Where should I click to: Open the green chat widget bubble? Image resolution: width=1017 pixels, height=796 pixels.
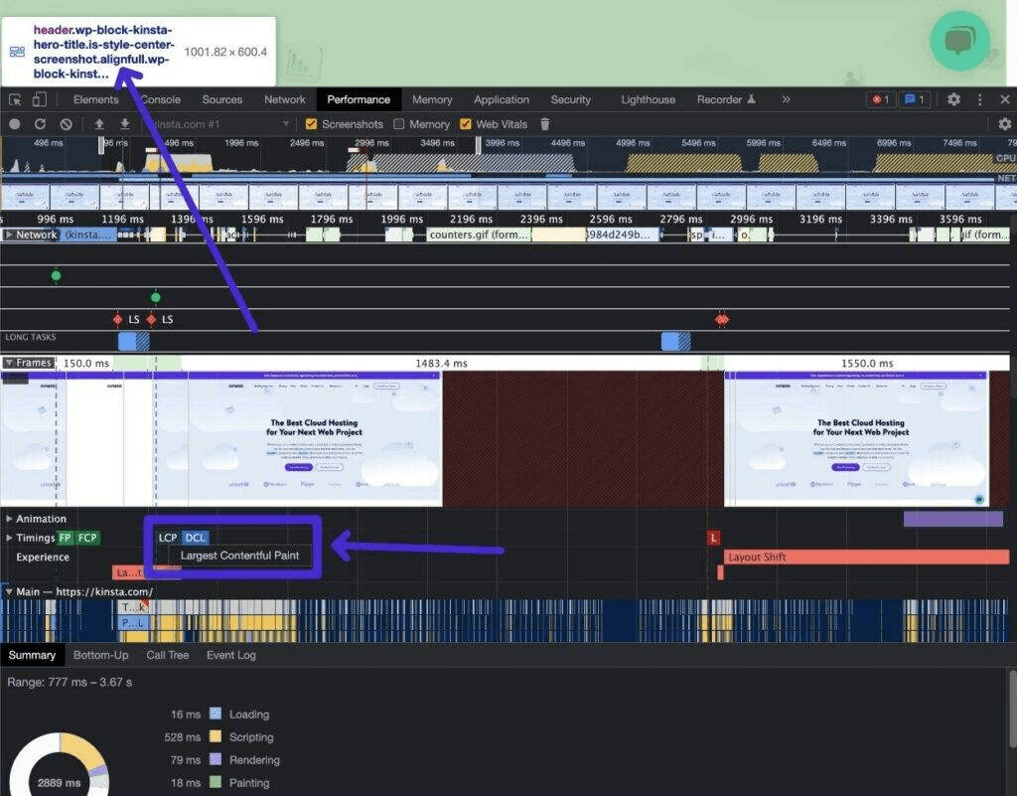[959, 41]
